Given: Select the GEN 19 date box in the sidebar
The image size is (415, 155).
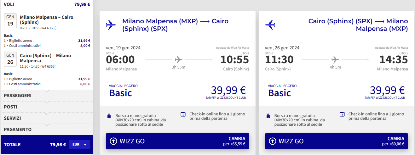Looking at the screenshot, I should click(x=10, y=21).
